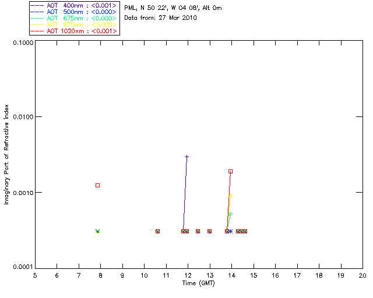
Task: Click x-axis tick label "11"
Action: point(166,275)
